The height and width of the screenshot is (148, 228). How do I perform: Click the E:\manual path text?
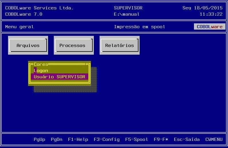(127, 14)
